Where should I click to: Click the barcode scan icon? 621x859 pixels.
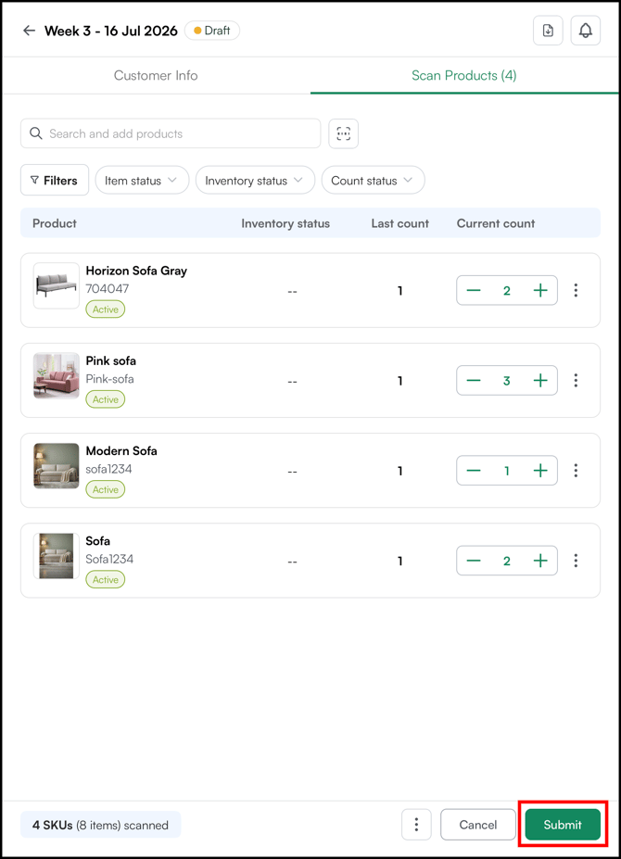343,133
